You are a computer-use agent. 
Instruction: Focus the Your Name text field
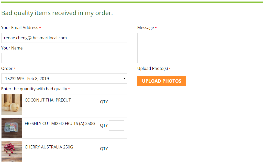click(64, 58)
